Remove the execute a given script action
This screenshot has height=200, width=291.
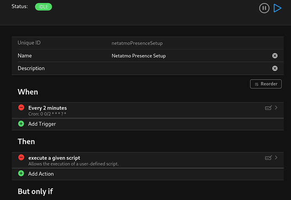21,157
